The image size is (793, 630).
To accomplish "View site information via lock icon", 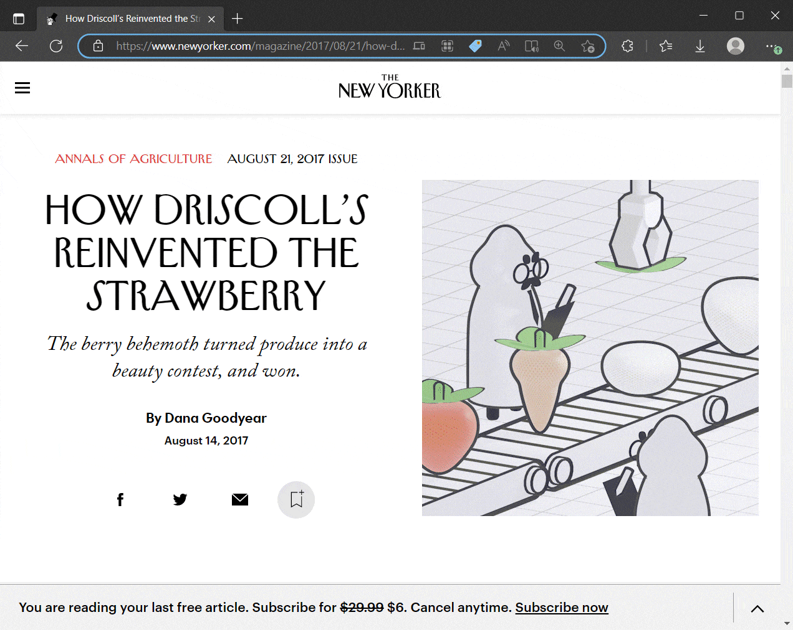I will pos(98,45).
